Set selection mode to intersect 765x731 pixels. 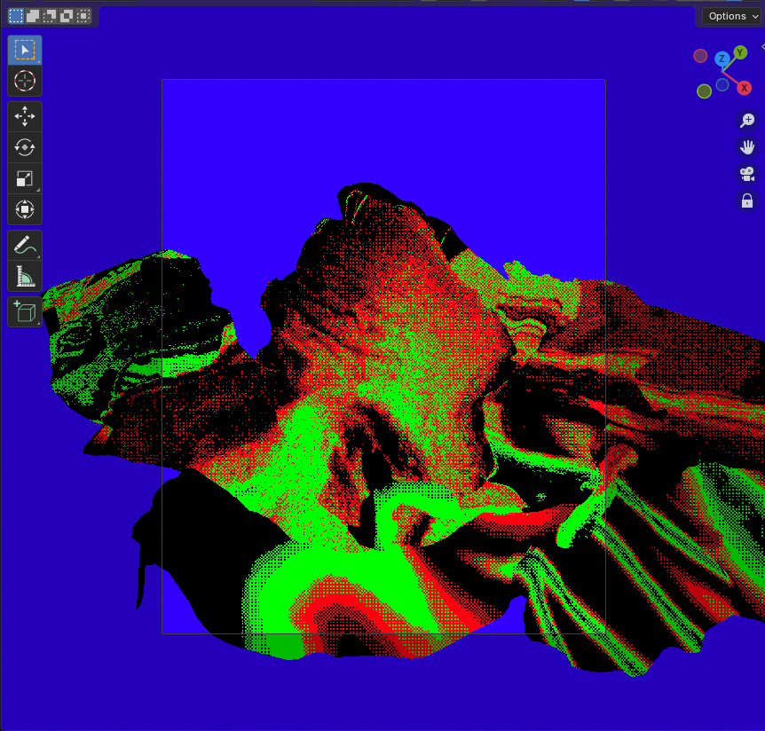coord(83,17)
